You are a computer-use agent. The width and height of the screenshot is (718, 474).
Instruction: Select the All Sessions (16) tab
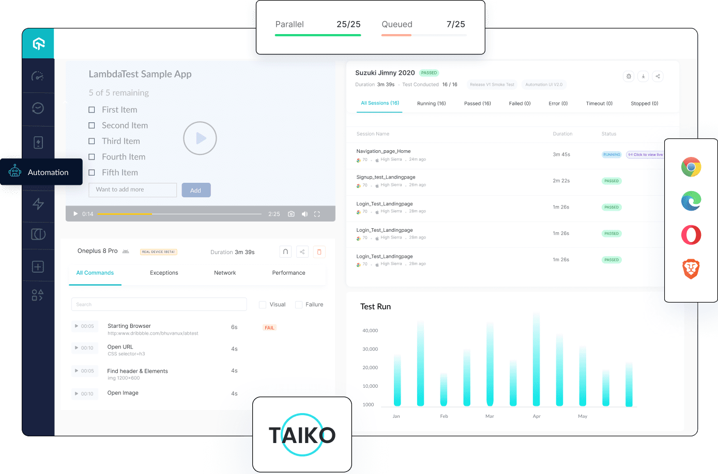[x=380, y=103]
